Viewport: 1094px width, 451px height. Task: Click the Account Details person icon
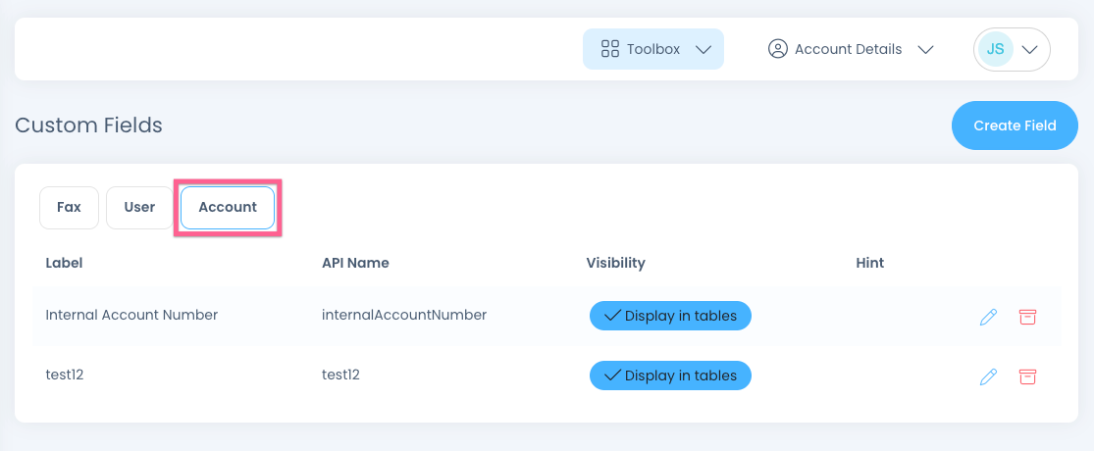click(778, 49)
